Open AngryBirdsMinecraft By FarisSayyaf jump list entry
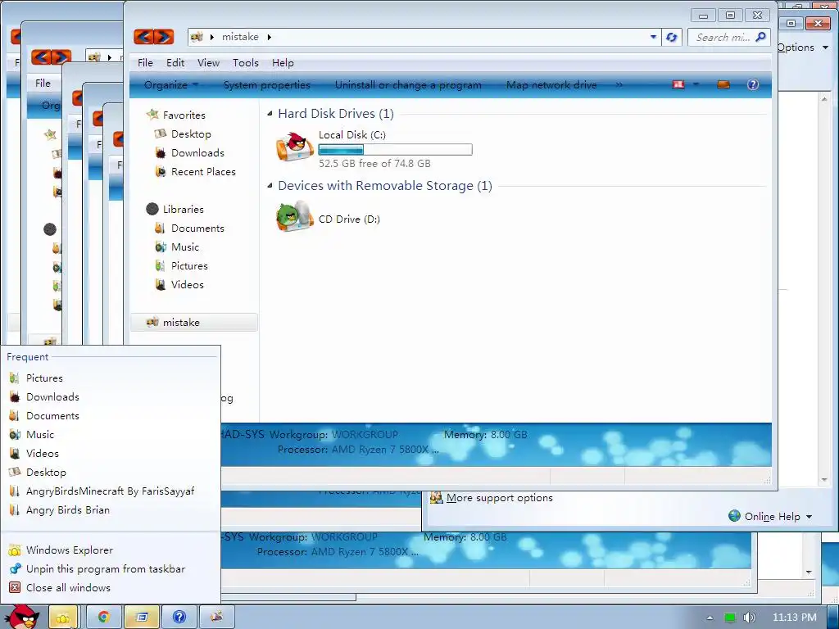The width and height of the screenshot is (839, 629). pos(111,491)
